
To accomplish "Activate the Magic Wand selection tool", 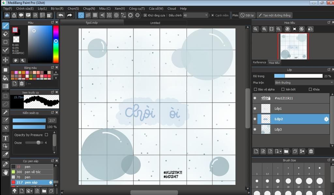I will [5, 112].
